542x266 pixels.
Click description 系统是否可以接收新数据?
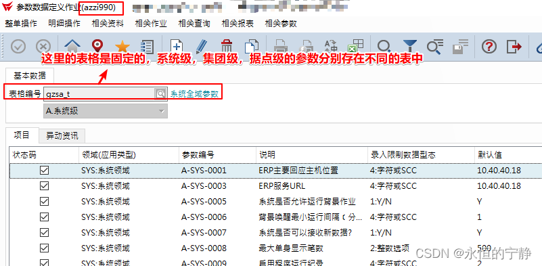click(x=305, y=233)
